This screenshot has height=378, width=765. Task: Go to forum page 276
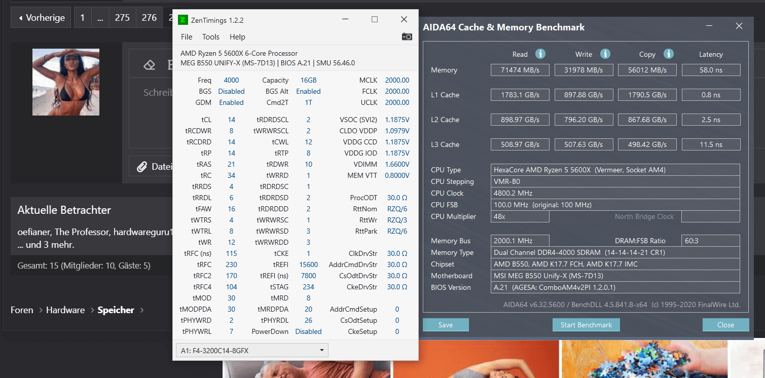(x=150, y=18)
